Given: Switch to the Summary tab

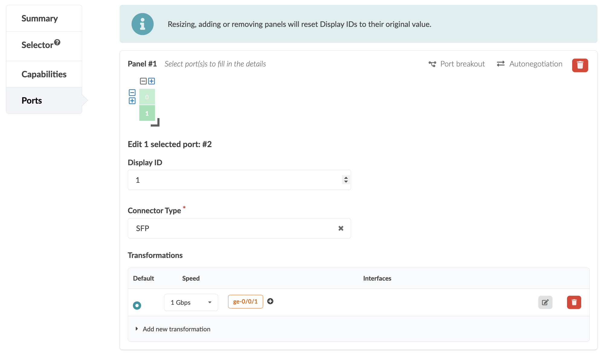Looking at the screenshot, I should pos(39,18).
